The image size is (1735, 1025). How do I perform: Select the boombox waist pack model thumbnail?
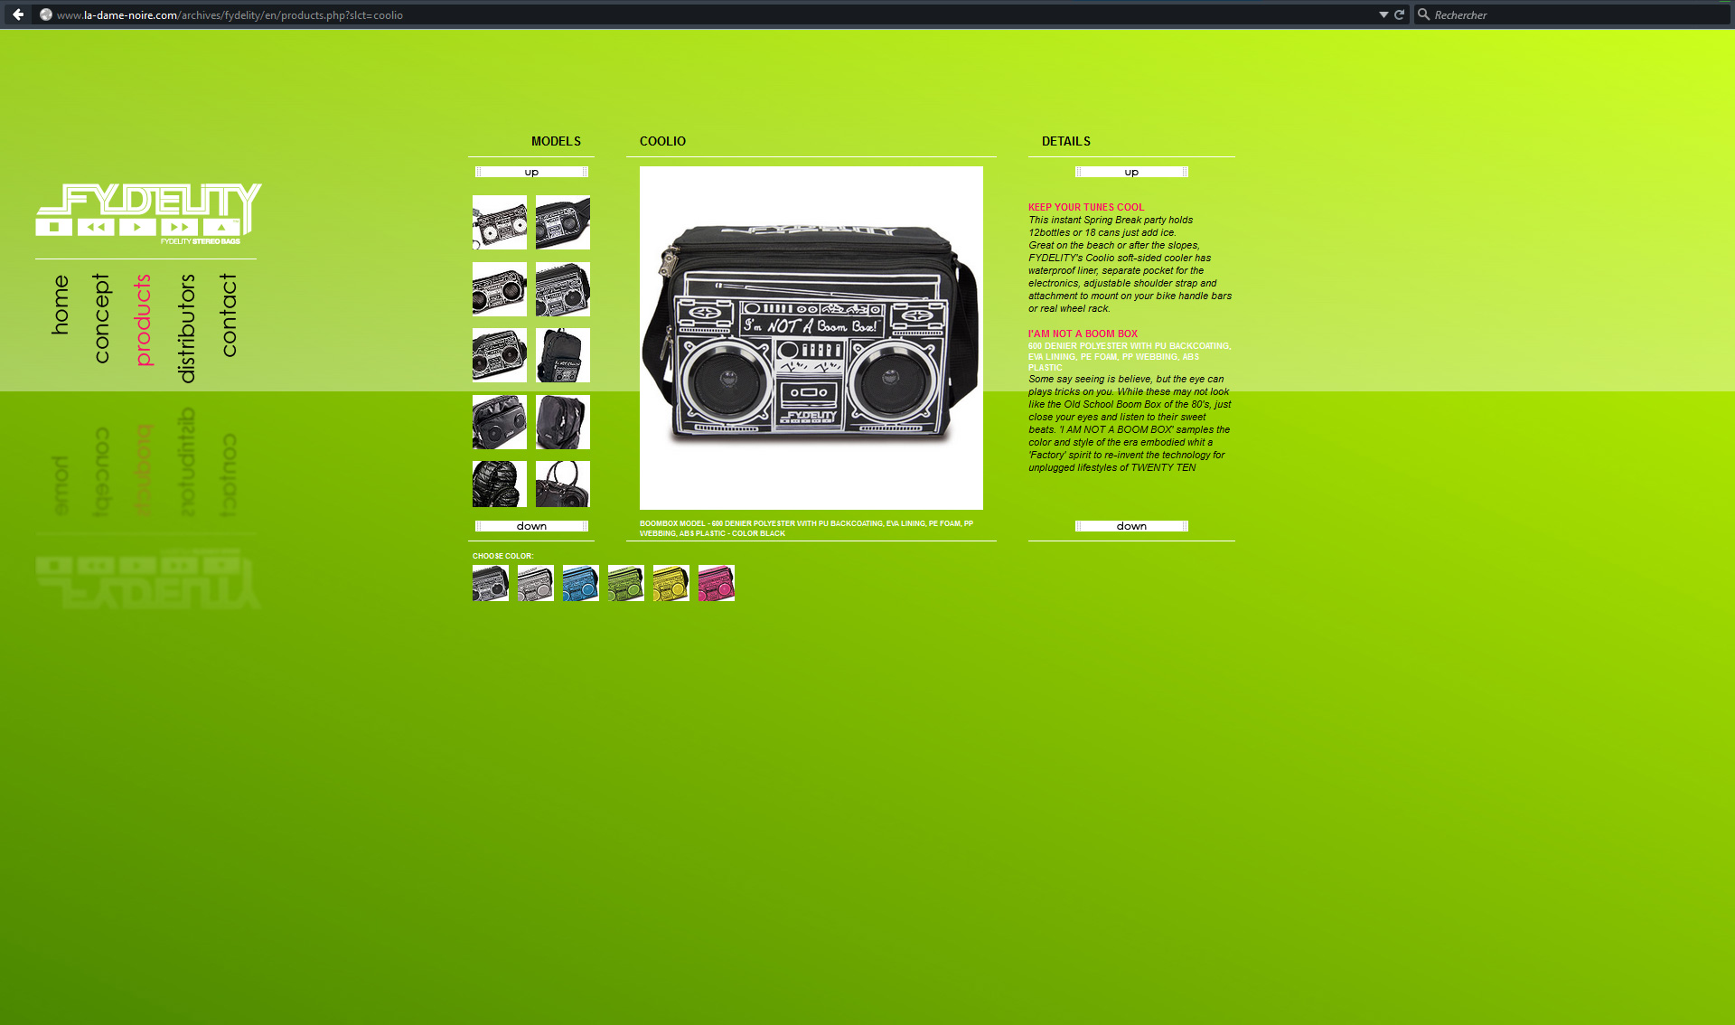coord(563,222)
